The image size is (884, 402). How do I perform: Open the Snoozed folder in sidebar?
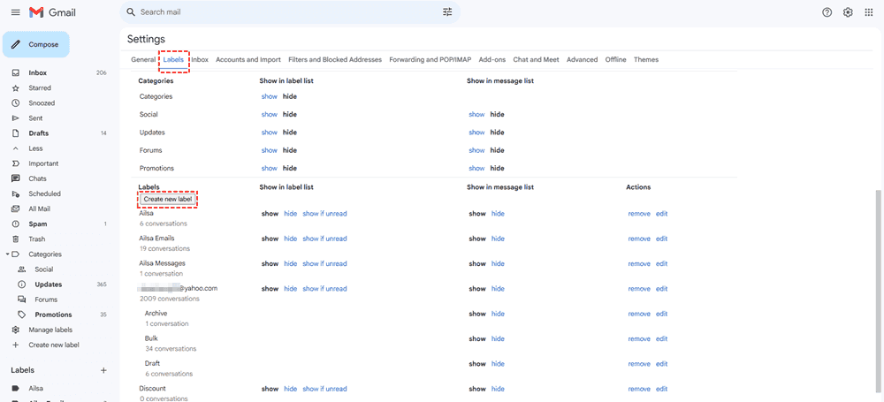[42, 103]
